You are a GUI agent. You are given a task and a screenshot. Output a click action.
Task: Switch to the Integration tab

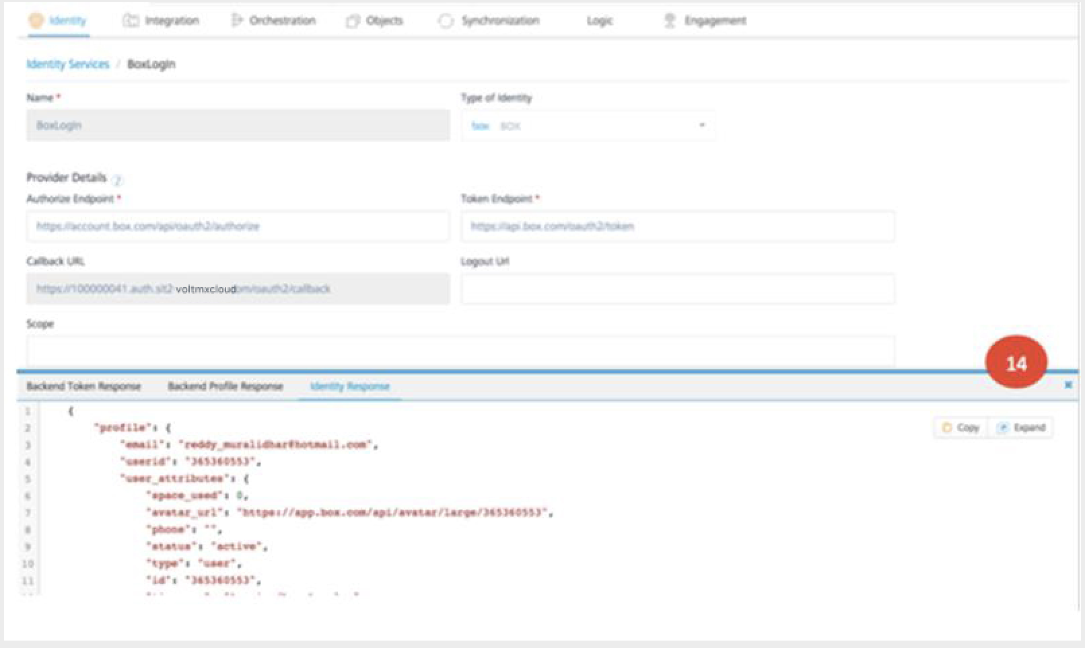(x=161, y=20)
